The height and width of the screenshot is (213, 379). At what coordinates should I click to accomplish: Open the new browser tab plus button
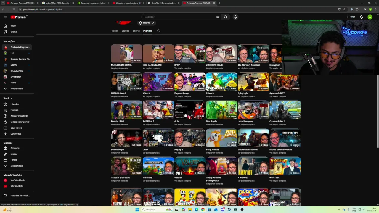click(219, 3)
